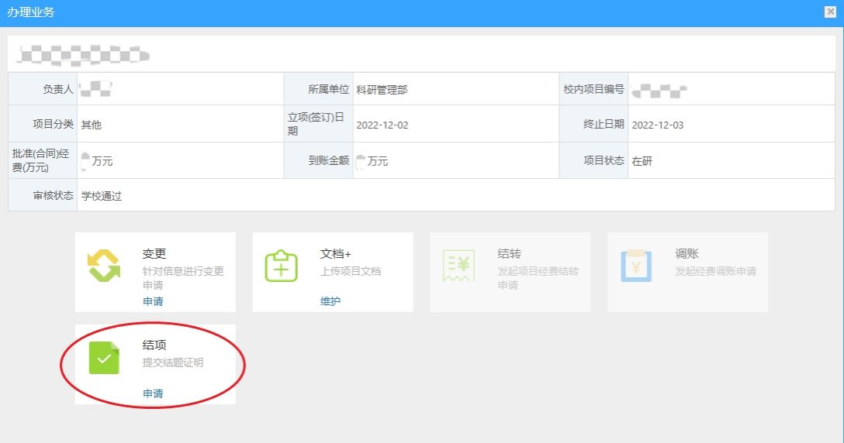Image resolution: width=844 pixels, height=443 pixels.
Task: Click the 提交结题证明 description text
Action: point(173,362)
